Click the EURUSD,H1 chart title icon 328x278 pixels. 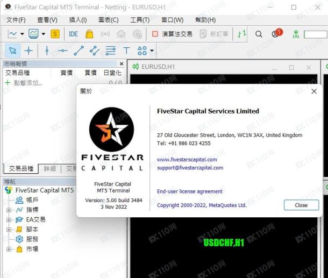click(136, 67)
